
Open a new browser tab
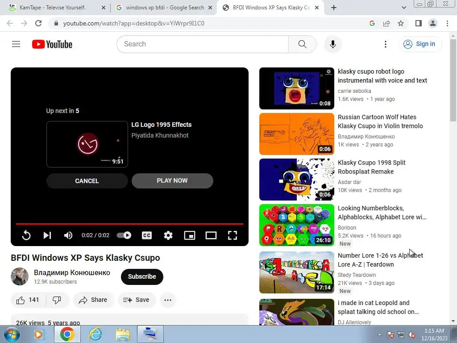pyautogui.click(x=334, y=8)
